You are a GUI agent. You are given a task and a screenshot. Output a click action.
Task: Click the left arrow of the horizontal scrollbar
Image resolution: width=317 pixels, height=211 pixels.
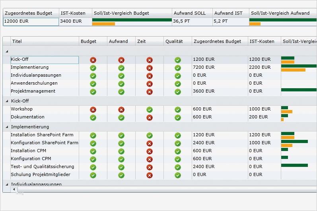(14, 190)
